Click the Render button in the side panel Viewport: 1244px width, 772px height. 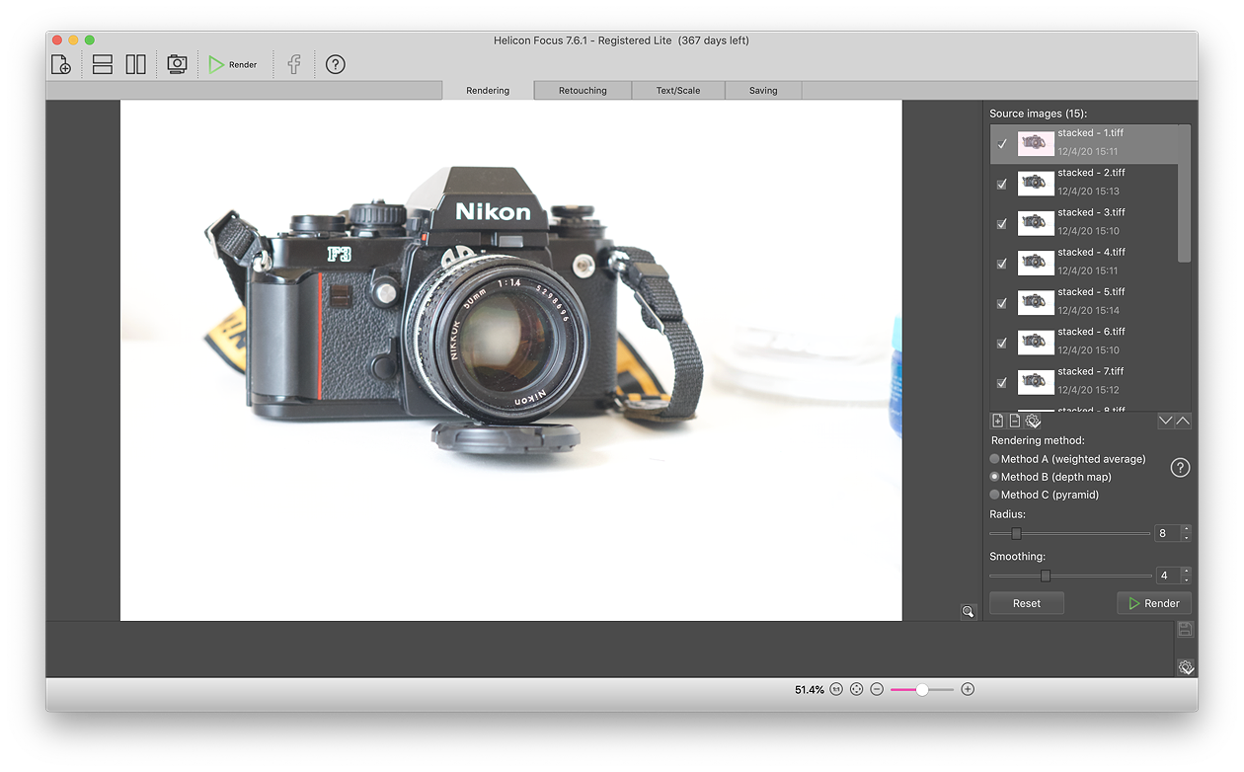pyautogui.click(x=1154, y=603)
